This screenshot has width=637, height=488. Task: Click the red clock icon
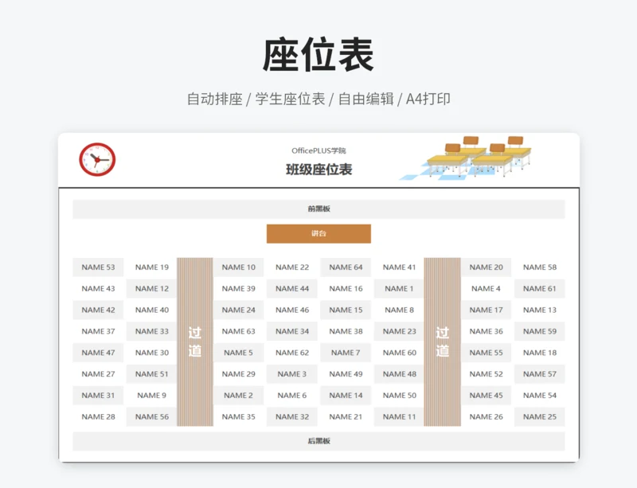[96, 159]
